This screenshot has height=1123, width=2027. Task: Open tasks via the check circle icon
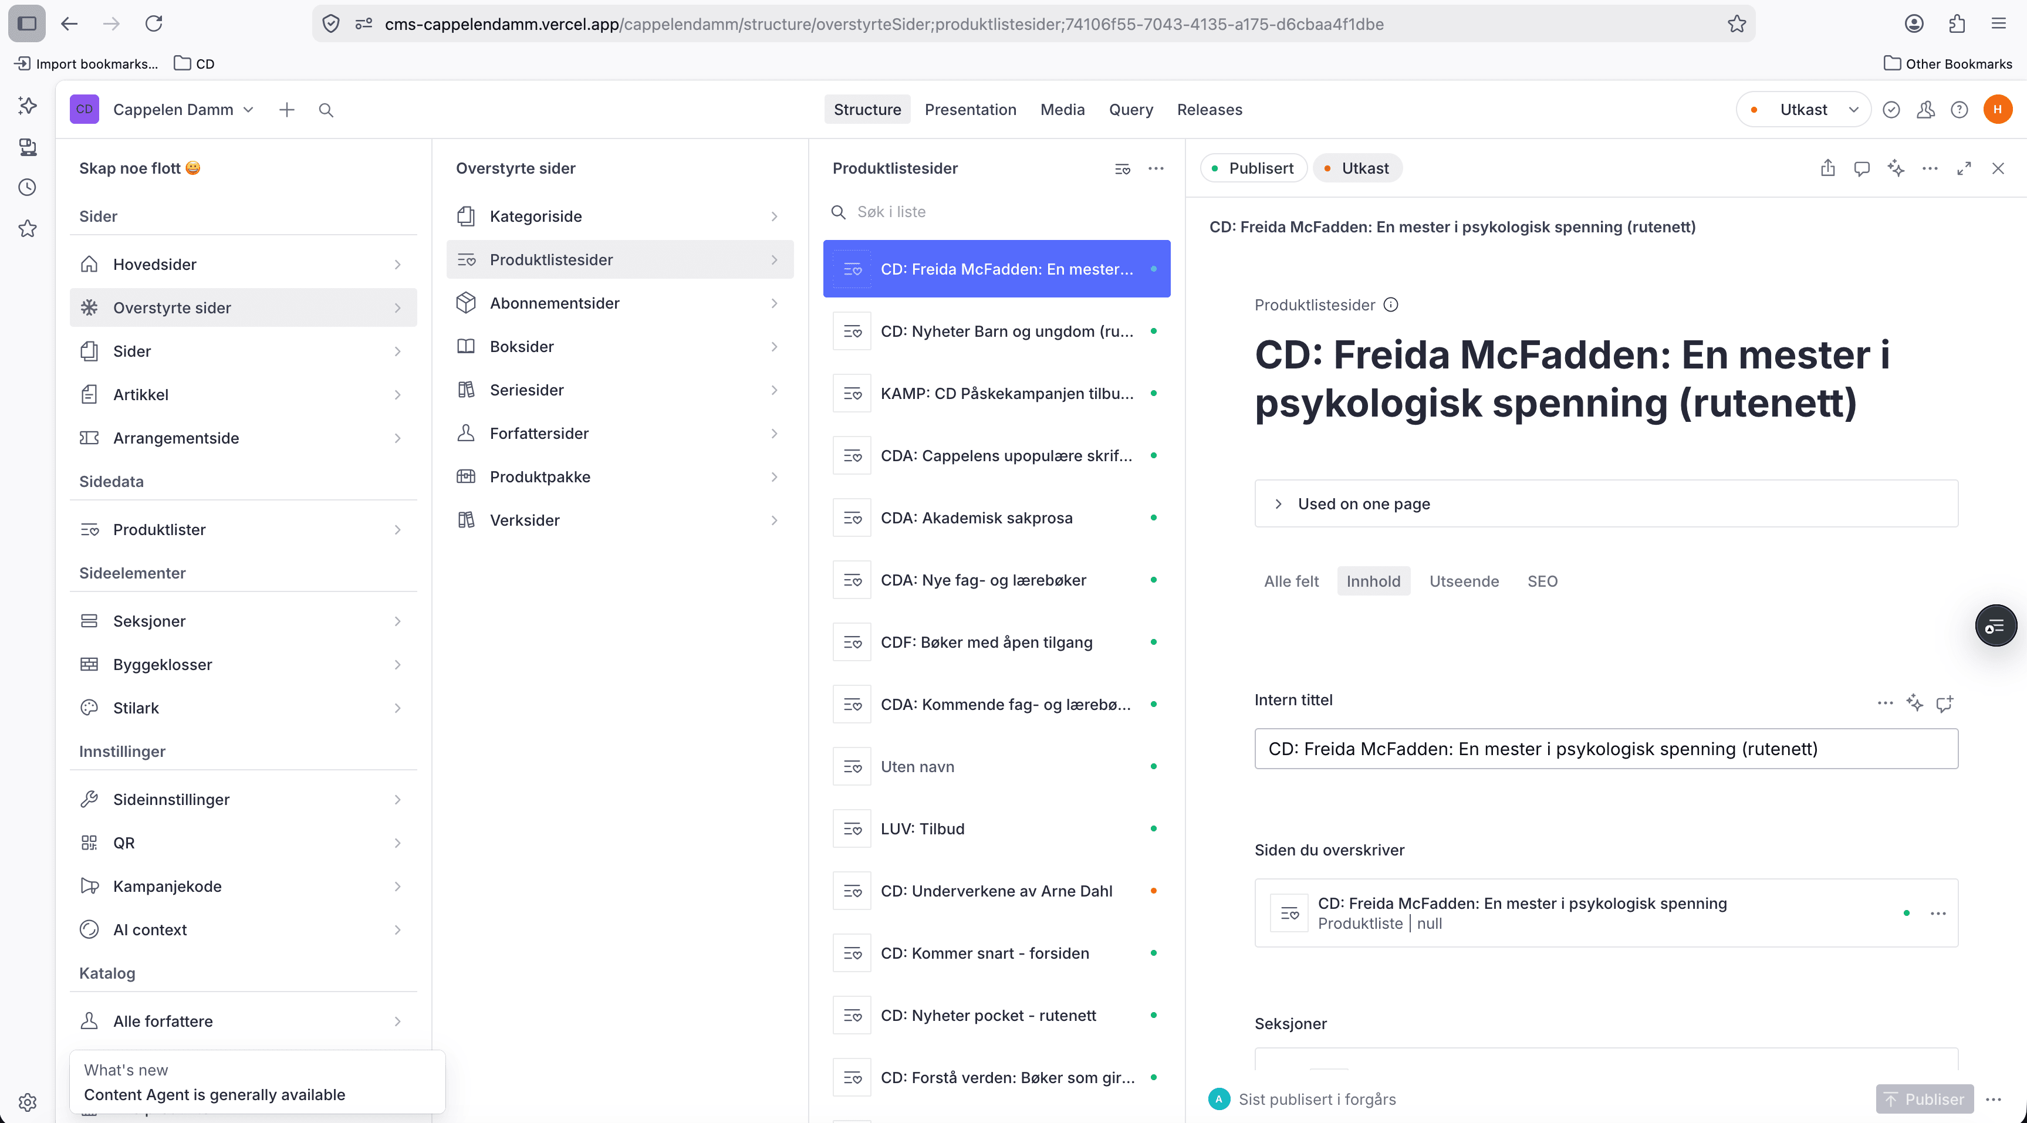tap(1891, 109)
